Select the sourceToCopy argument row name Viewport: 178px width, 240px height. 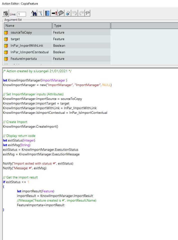(21, 32)
